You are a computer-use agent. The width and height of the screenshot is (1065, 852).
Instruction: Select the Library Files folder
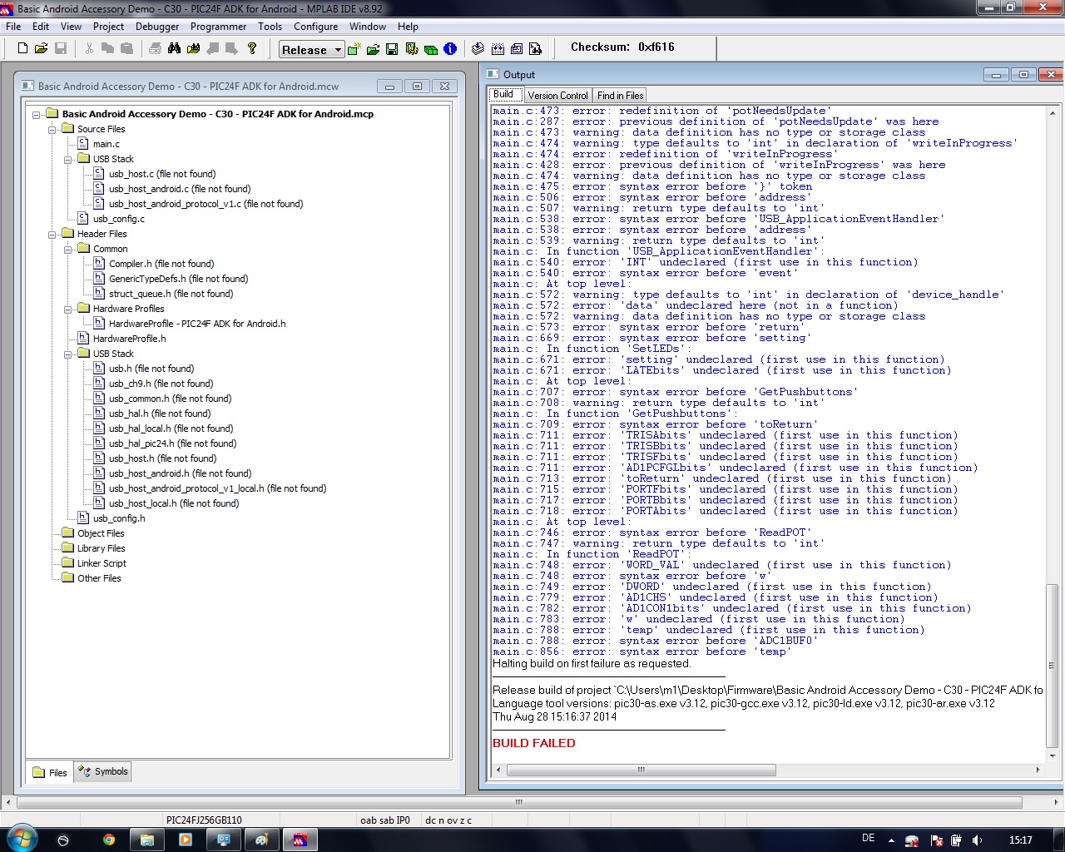pos(101,548)
